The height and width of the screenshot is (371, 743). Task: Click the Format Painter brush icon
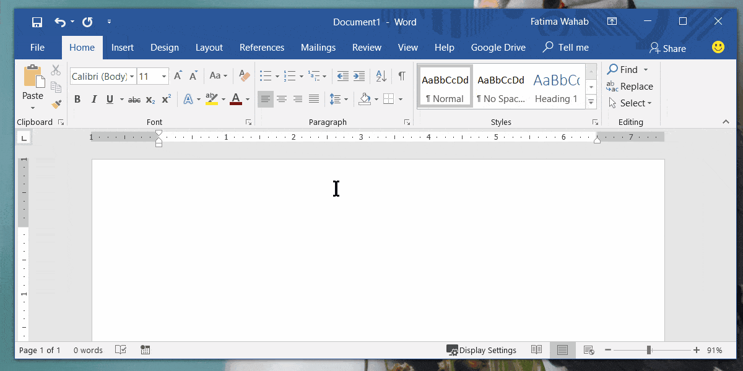56,103
